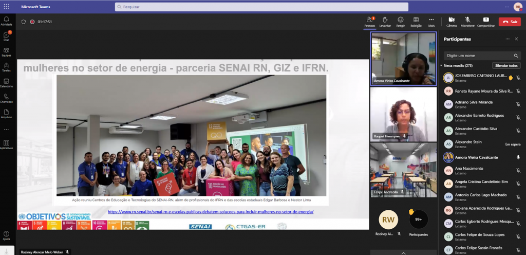Expand the video gallery chevron at bottom
The height and width of the screenshot is (255, 526).
404,252
